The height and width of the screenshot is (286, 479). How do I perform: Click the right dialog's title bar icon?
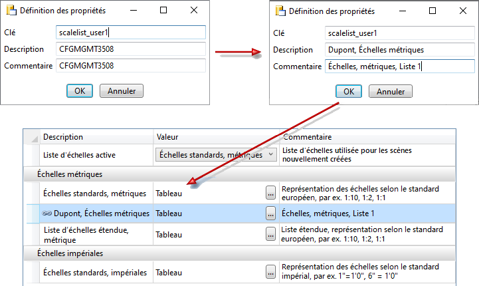(x=280, y=11)
